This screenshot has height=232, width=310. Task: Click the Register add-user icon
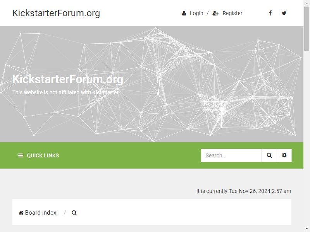[215, 13]
